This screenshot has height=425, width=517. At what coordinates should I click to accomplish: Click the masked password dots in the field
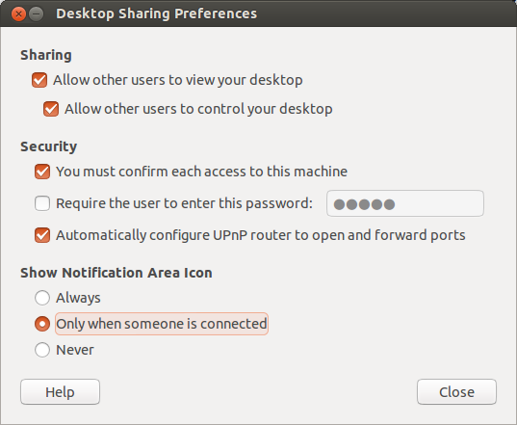pyautogui.click(x=364, y=204)
